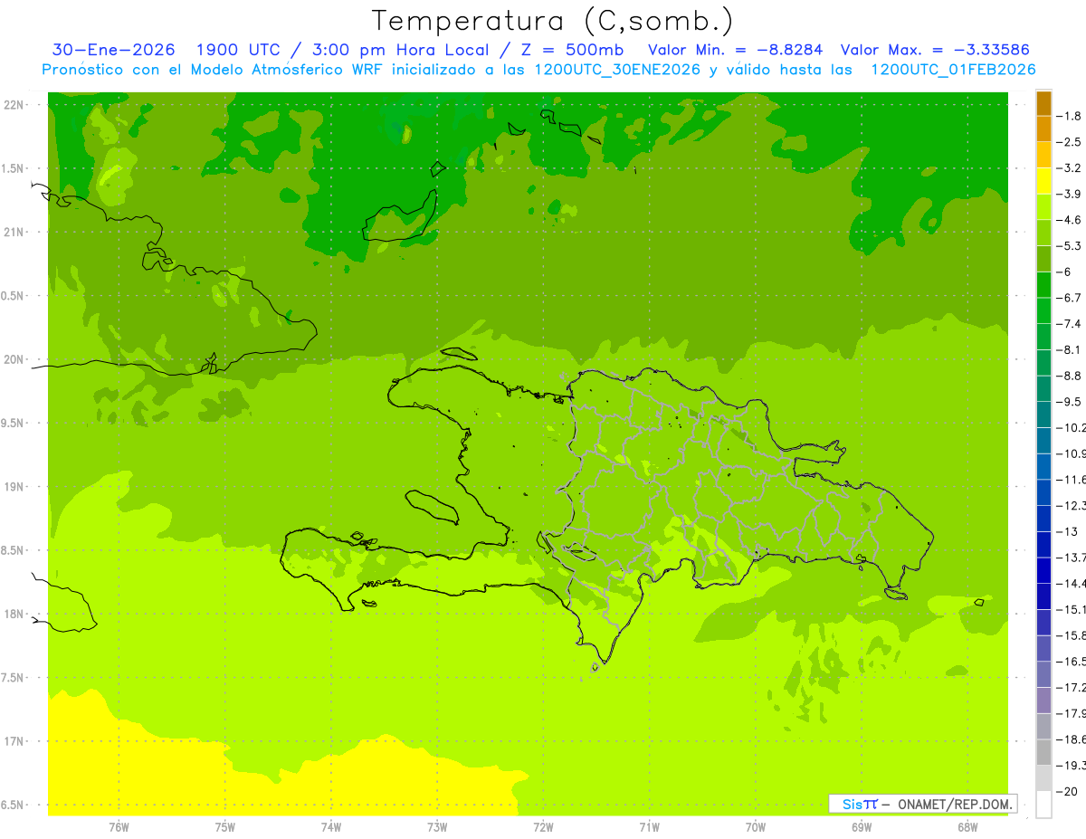Click the "-9.5" colorbar value
The height and width of the screenshot is (839, 1086).
1071,401
